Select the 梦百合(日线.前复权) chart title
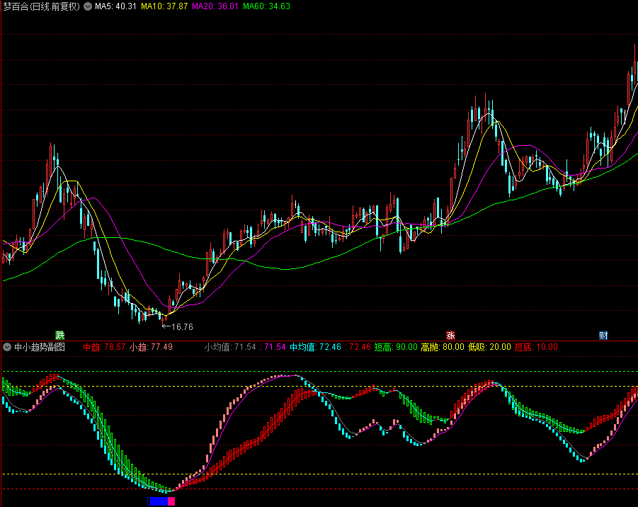This screenshot has width=638, height=507. pos(42,6)
